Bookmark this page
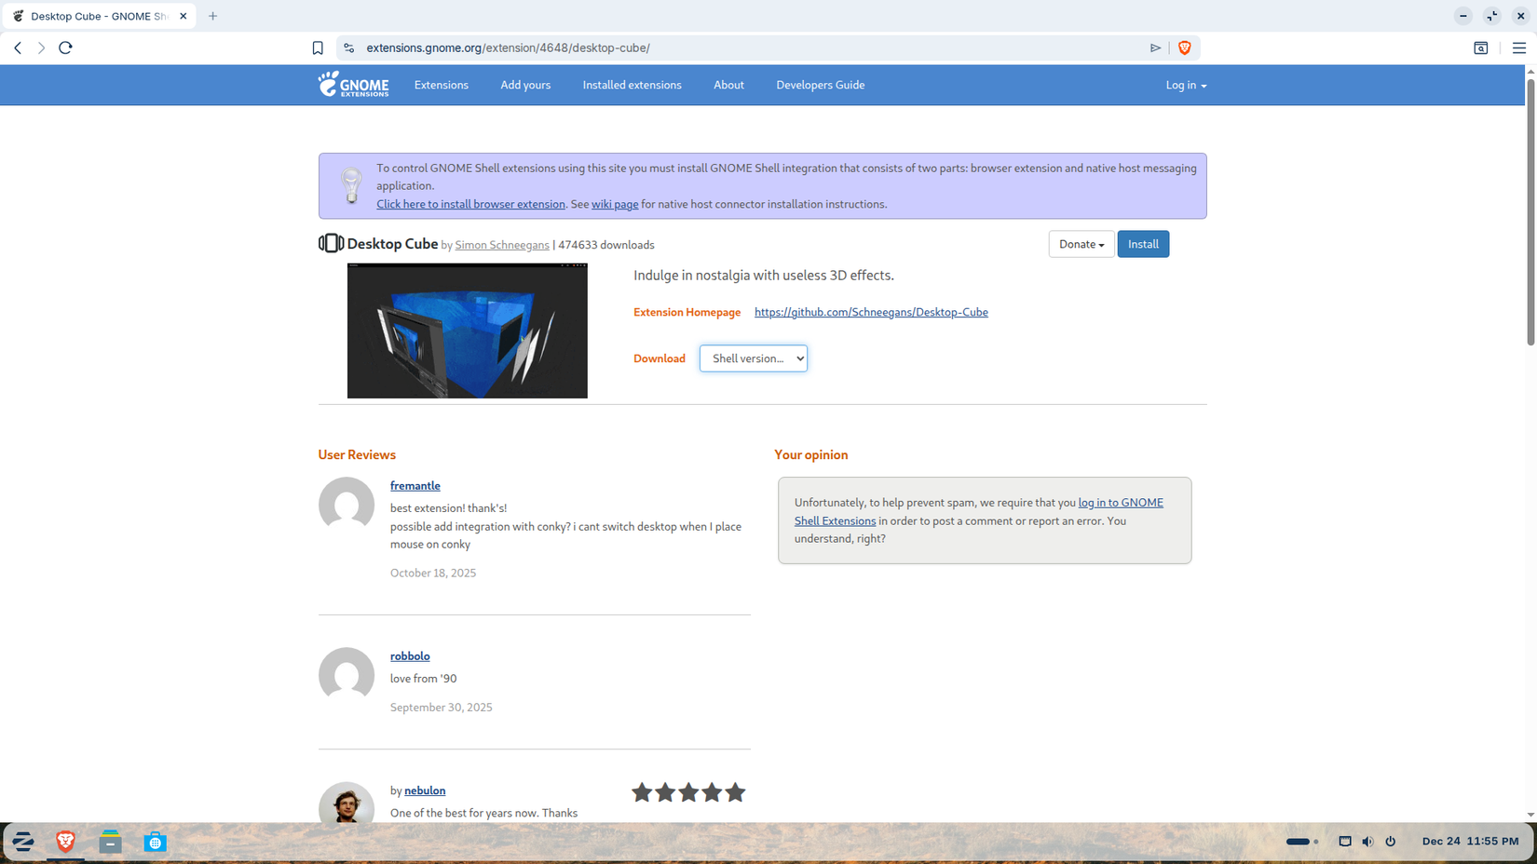The width and height of the screenshot is (1537, 864). click(318, 47)
